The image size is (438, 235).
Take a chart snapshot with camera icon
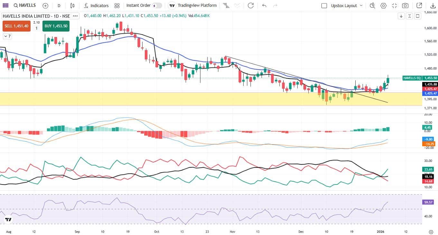405,5
